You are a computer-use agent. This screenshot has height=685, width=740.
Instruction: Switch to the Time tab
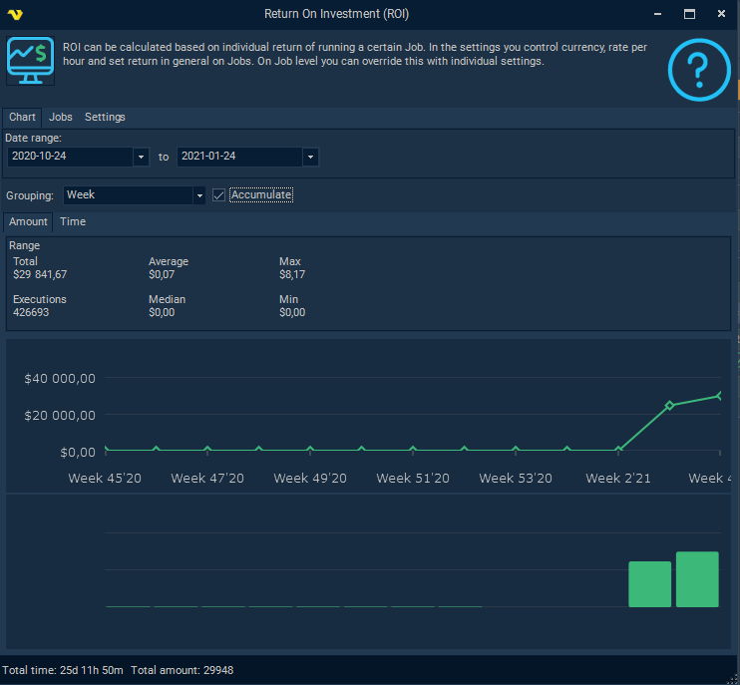tap(73, 222)
